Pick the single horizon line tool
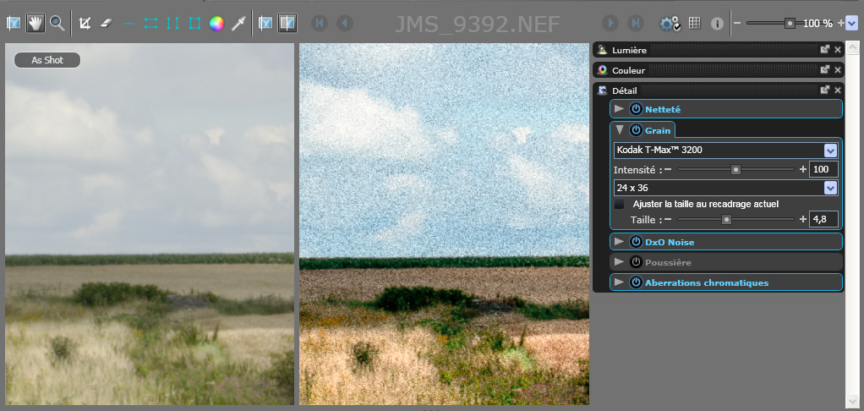Viewport: 864px width, 411px height. pos(129,24)
